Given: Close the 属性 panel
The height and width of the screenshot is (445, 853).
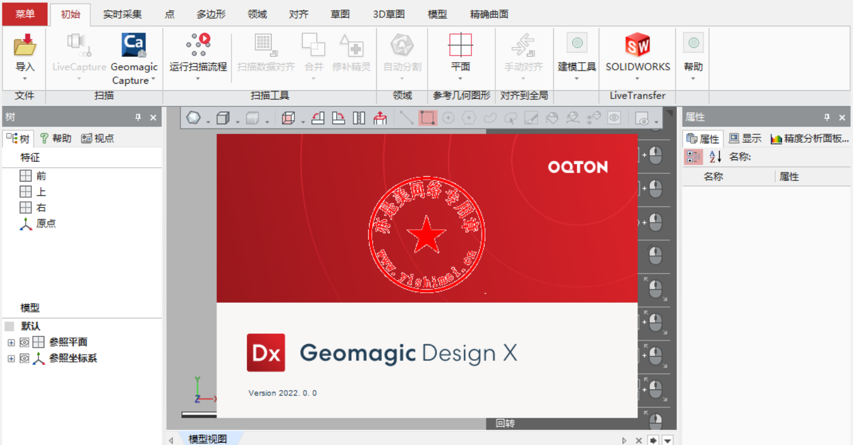Looking at the screenshot, I should click(842, 118).
